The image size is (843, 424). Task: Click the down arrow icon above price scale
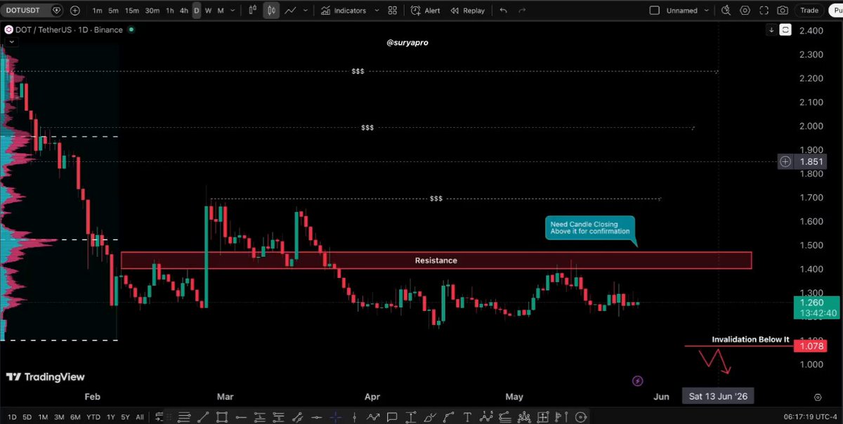[771, 29]
